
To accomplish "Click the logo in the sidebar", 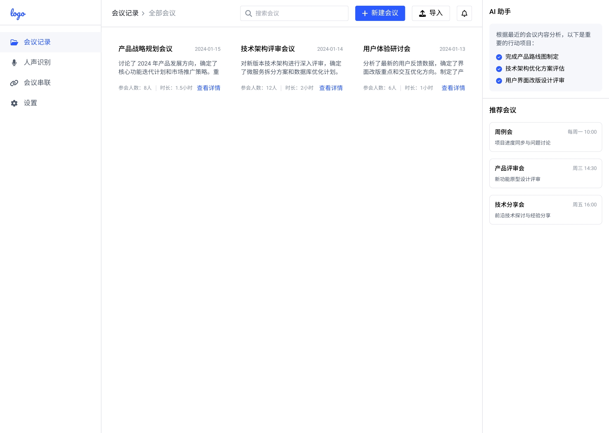I will click(18, 14).
